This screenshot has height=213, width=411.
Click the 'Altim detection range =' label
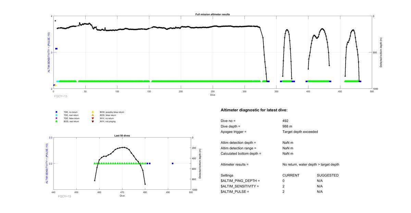(238, 148)
